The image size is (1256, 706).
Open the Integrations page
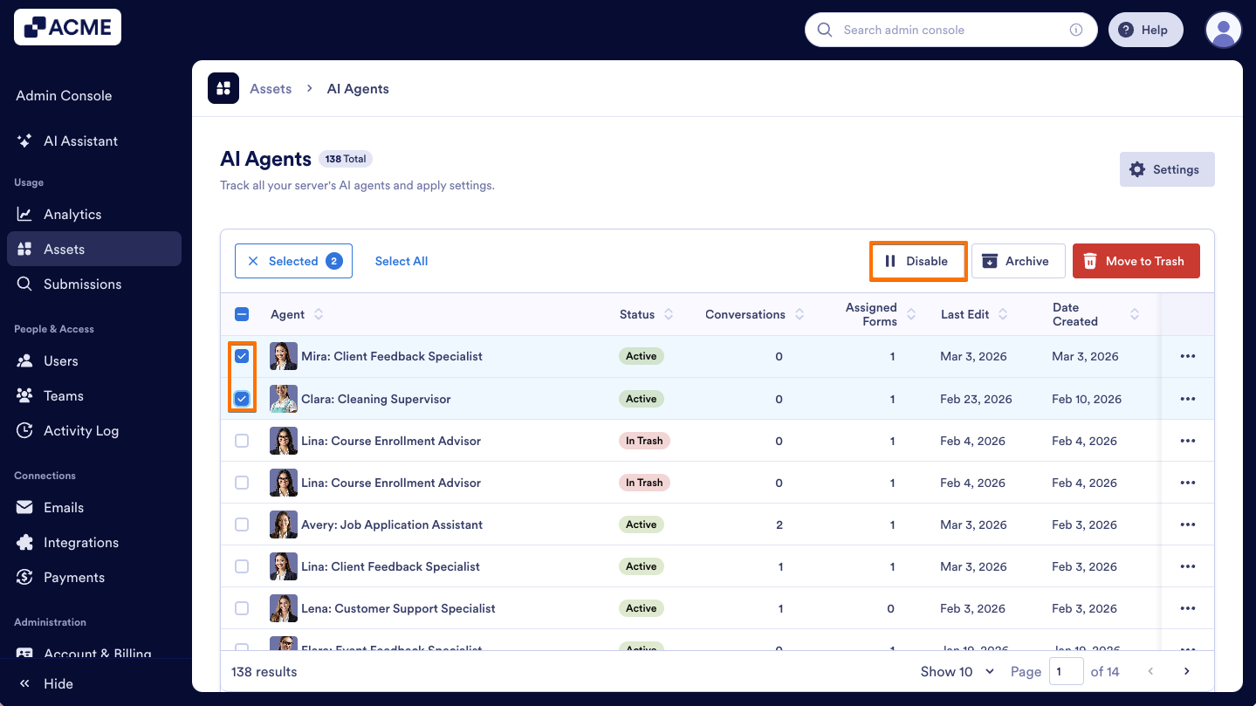81,542
